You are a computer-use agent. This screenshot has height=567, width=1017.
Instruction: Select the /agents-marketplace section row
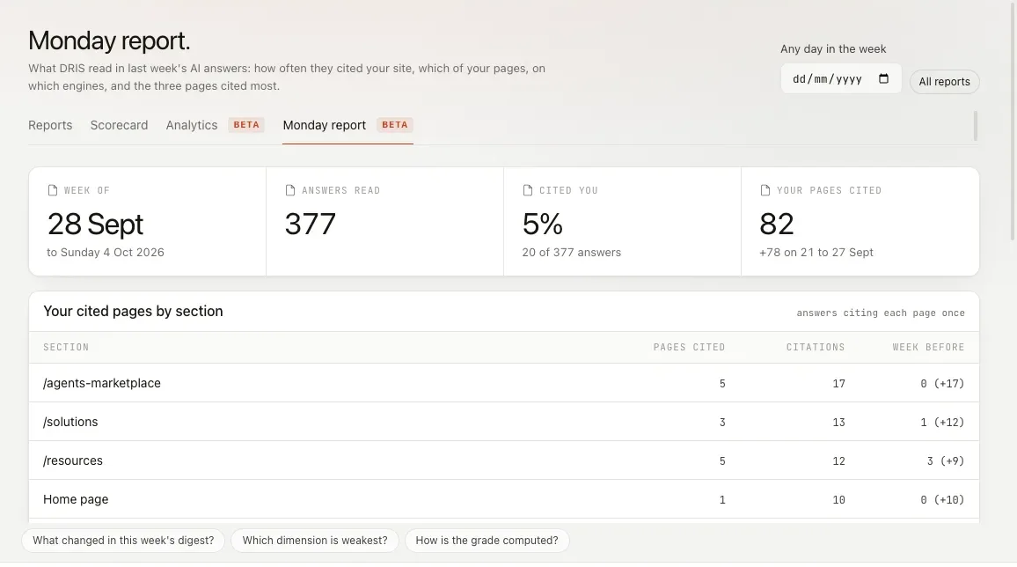pos(504,383)
